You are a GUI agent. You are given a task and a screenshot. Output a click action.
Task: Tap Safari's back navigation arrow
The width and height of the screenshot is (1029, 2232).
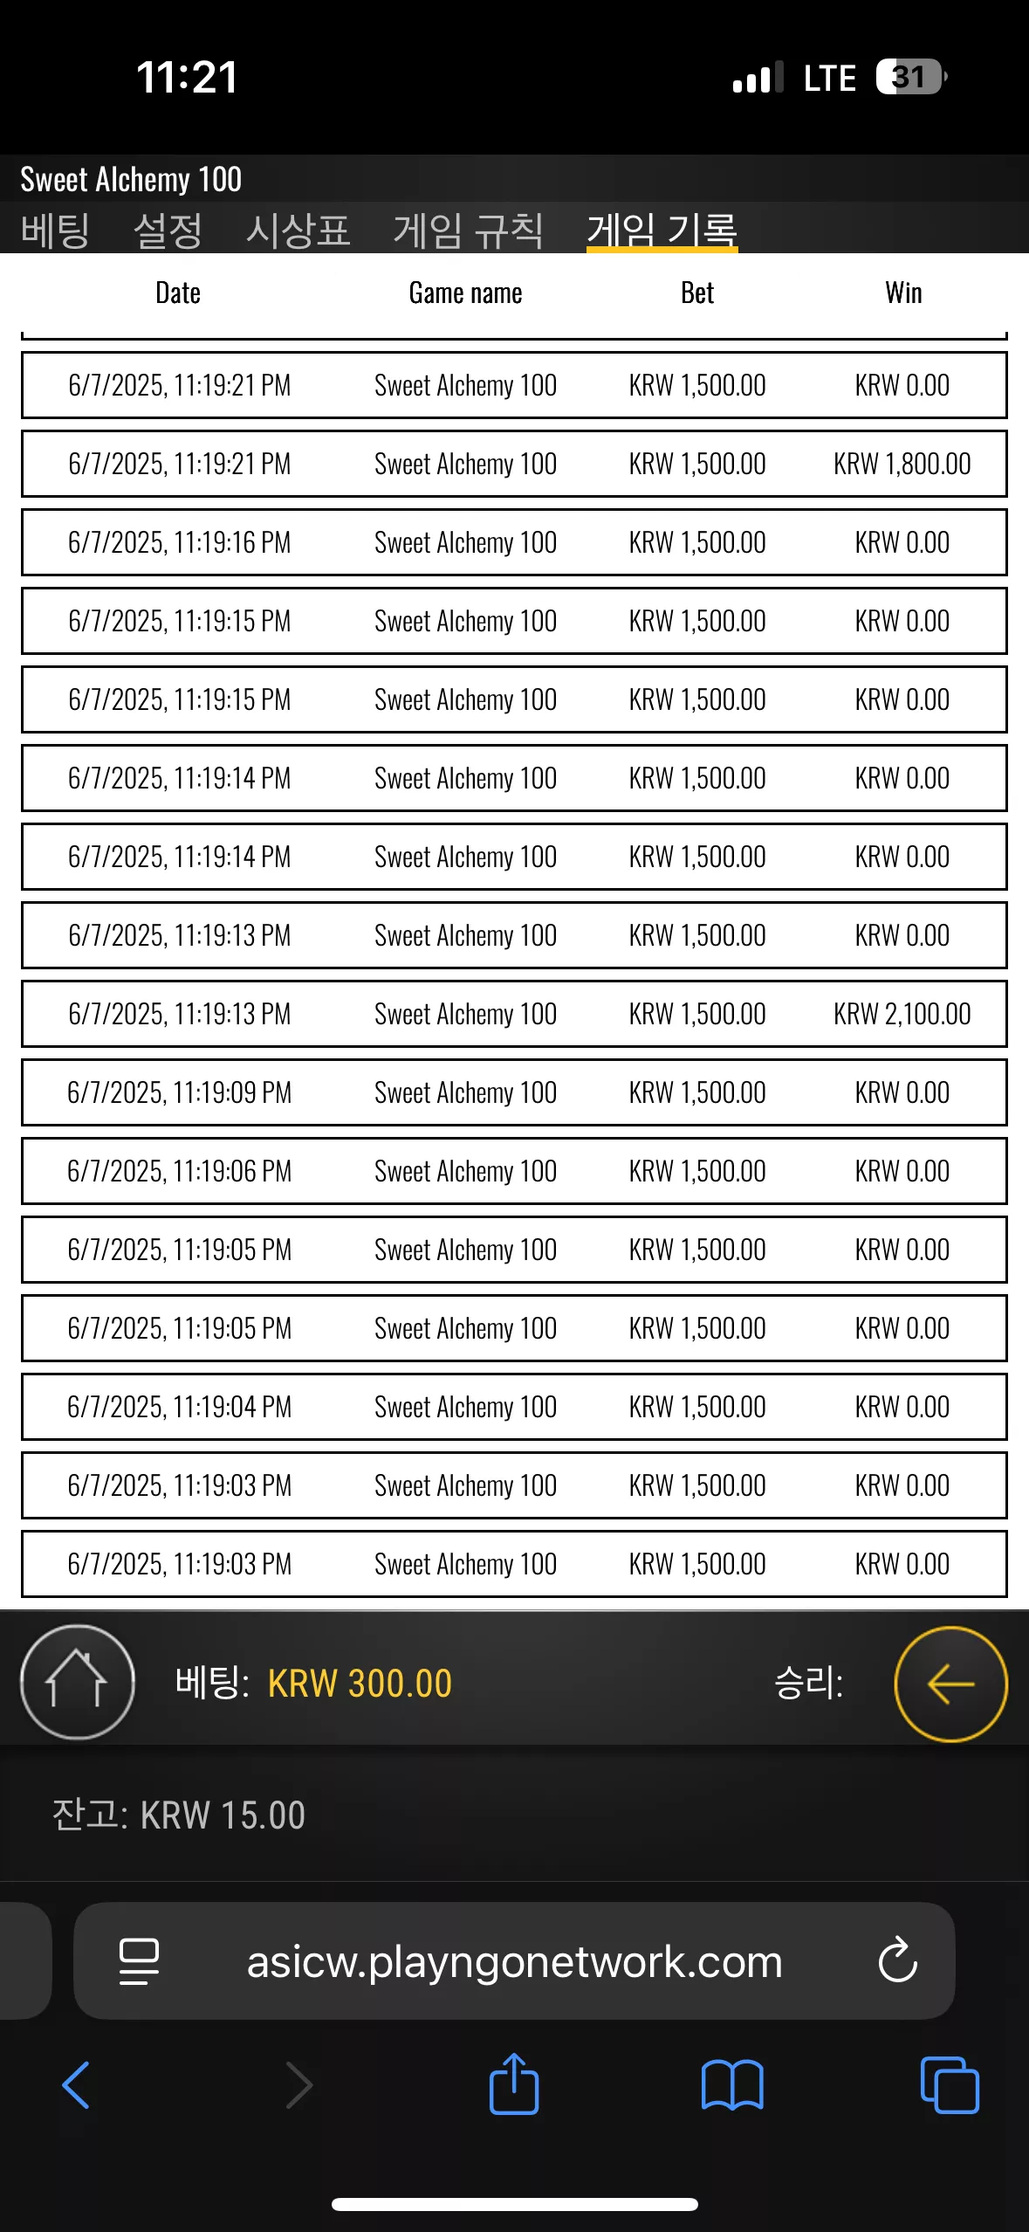pyautogui.click(x=76, y=2085)
